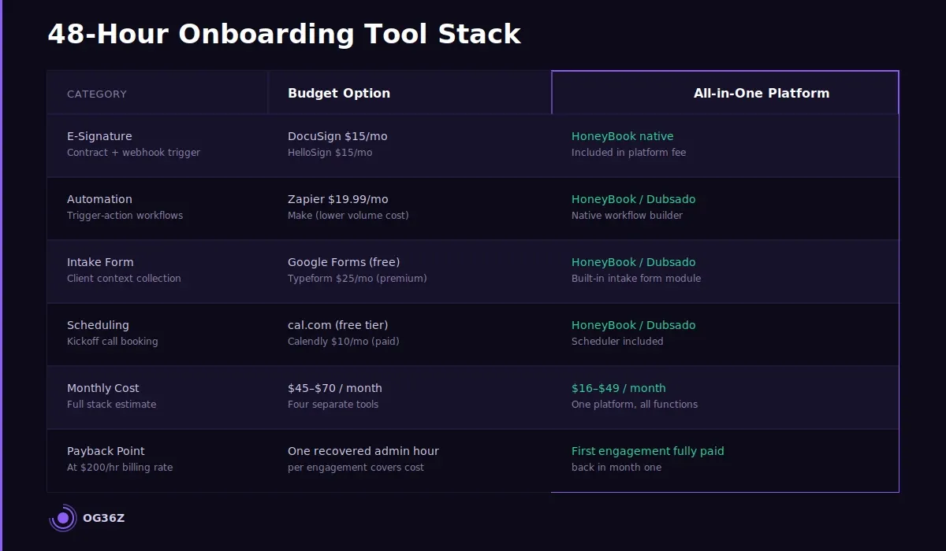Click the Payback Point category label
The height and width of the screenshot is (551, 946).
pyautogui.click(x=106, y=451)
